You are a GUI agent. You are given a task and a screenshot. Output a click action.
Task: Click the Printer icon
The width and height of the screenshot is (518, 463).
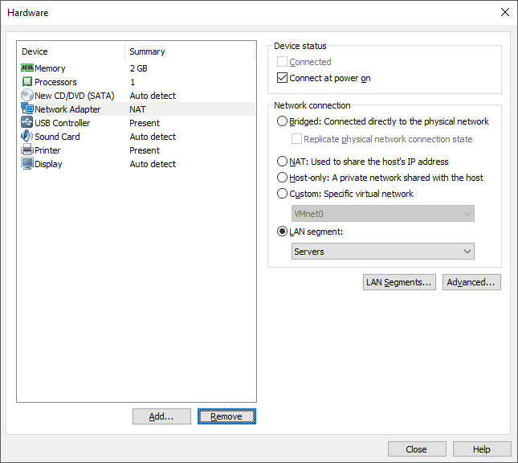[27, 150]
